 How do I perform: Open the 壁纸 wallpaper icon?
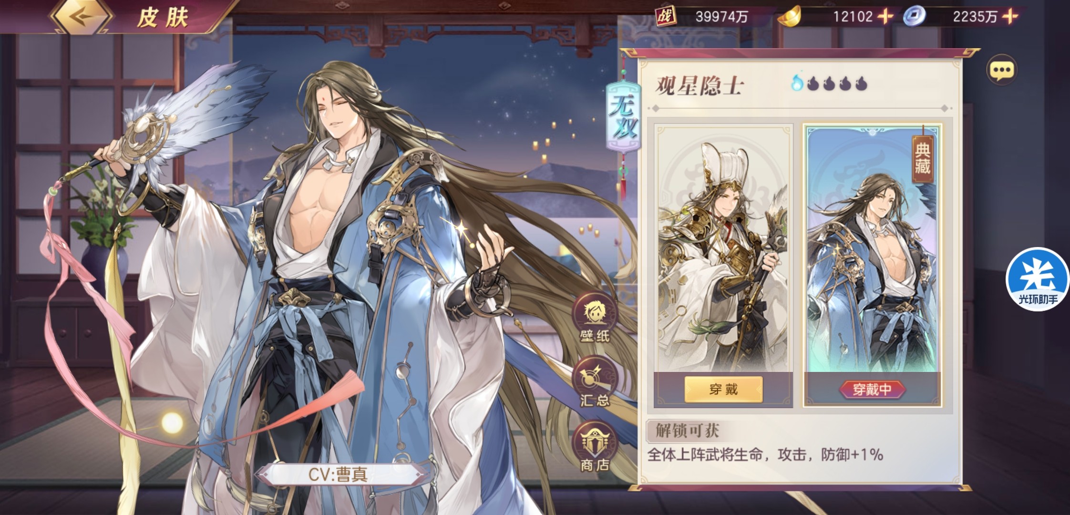(595, 319)
